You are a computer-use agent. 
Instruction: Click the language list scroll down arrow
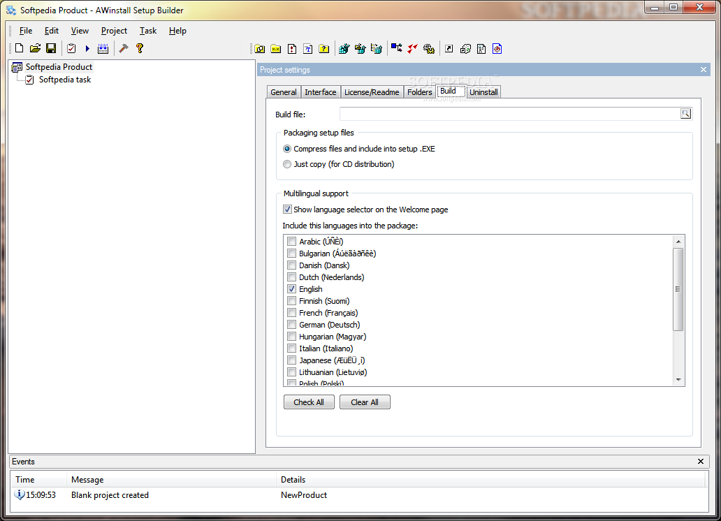678,380
